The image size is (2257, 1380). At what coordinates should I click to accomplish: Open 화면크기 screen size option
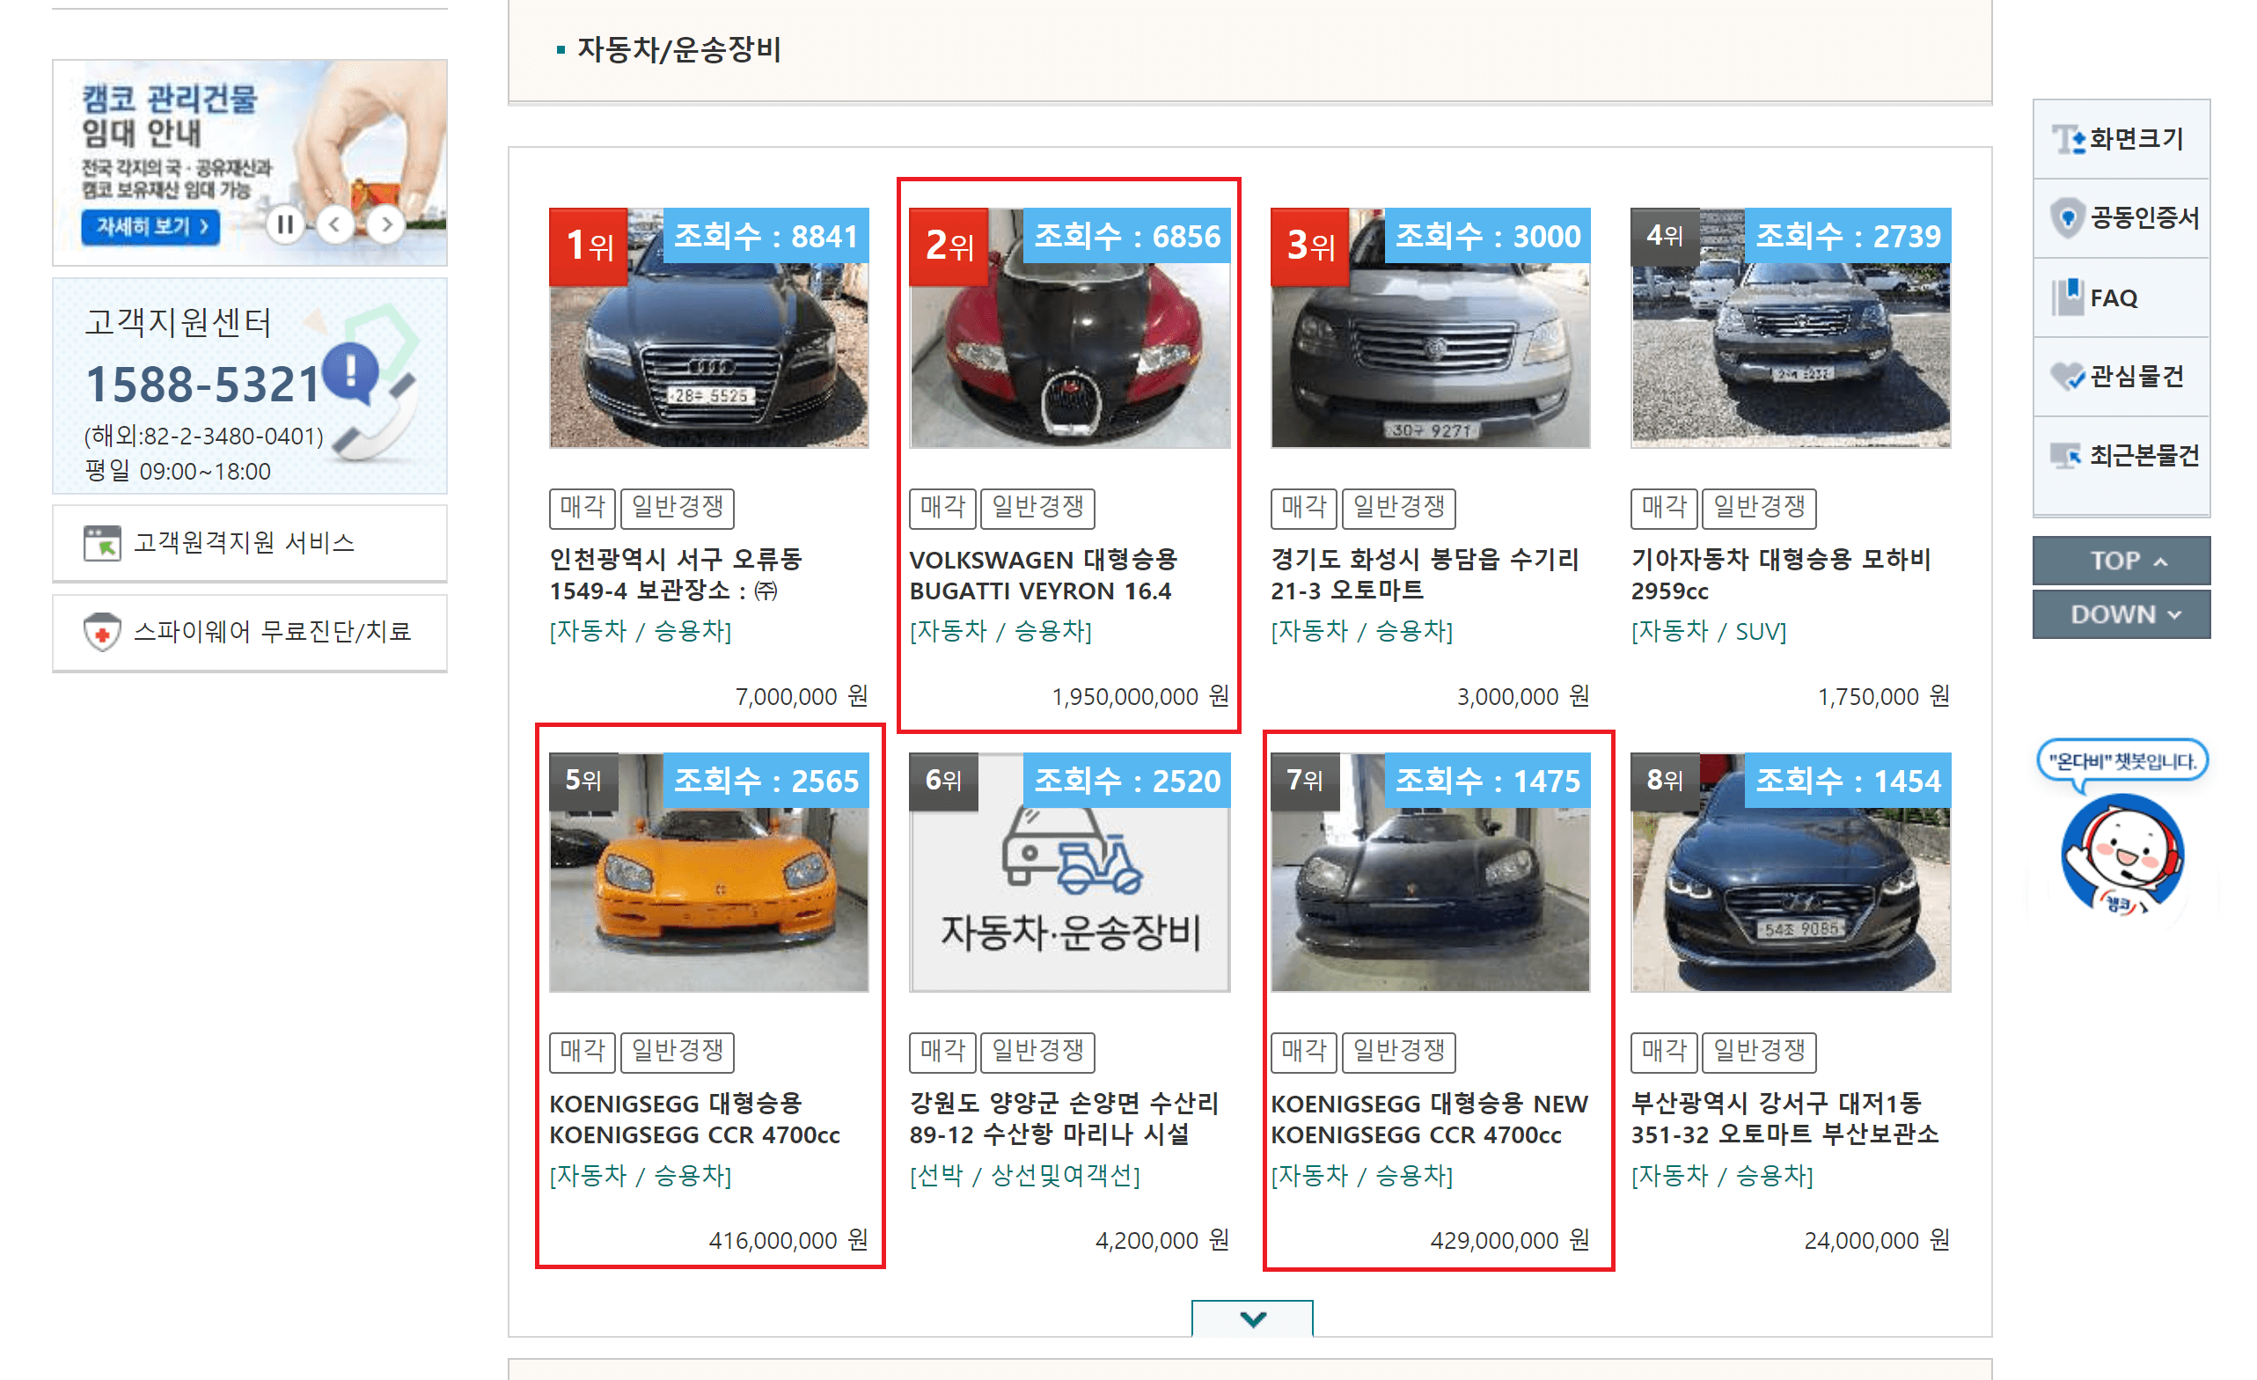[2120, 139]
